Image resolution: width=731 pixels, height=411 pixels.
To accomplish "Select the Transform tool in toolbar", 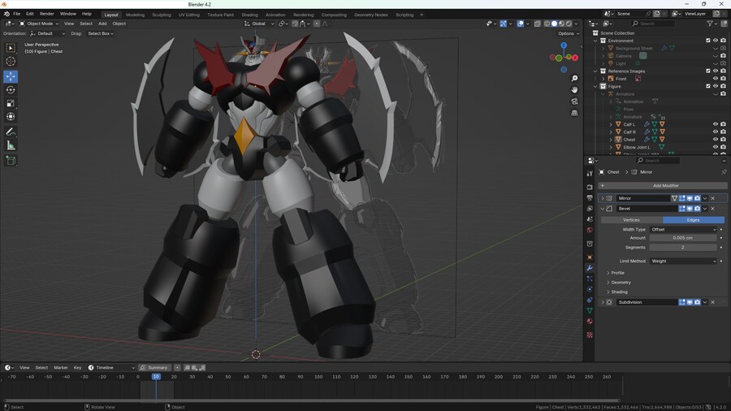I will click(x=11, y=116).
